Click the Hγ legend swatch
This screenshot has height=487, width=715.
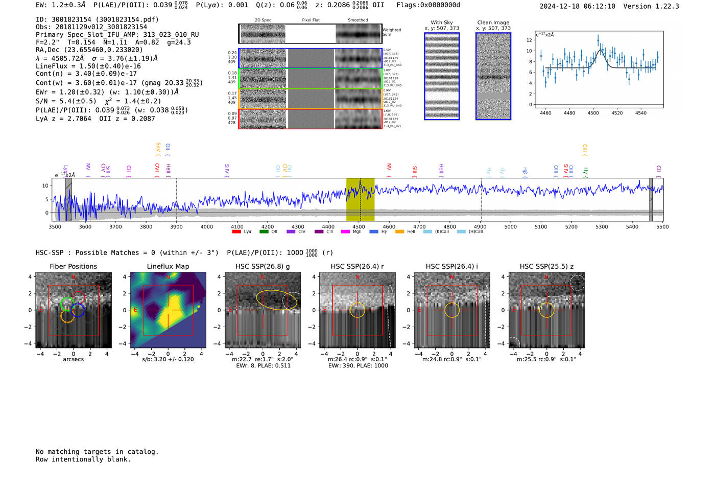pos(373,231)
